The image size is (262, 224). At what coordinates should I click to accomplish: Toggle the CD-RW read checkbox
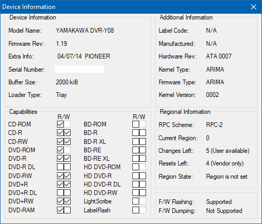coord(60,141)
